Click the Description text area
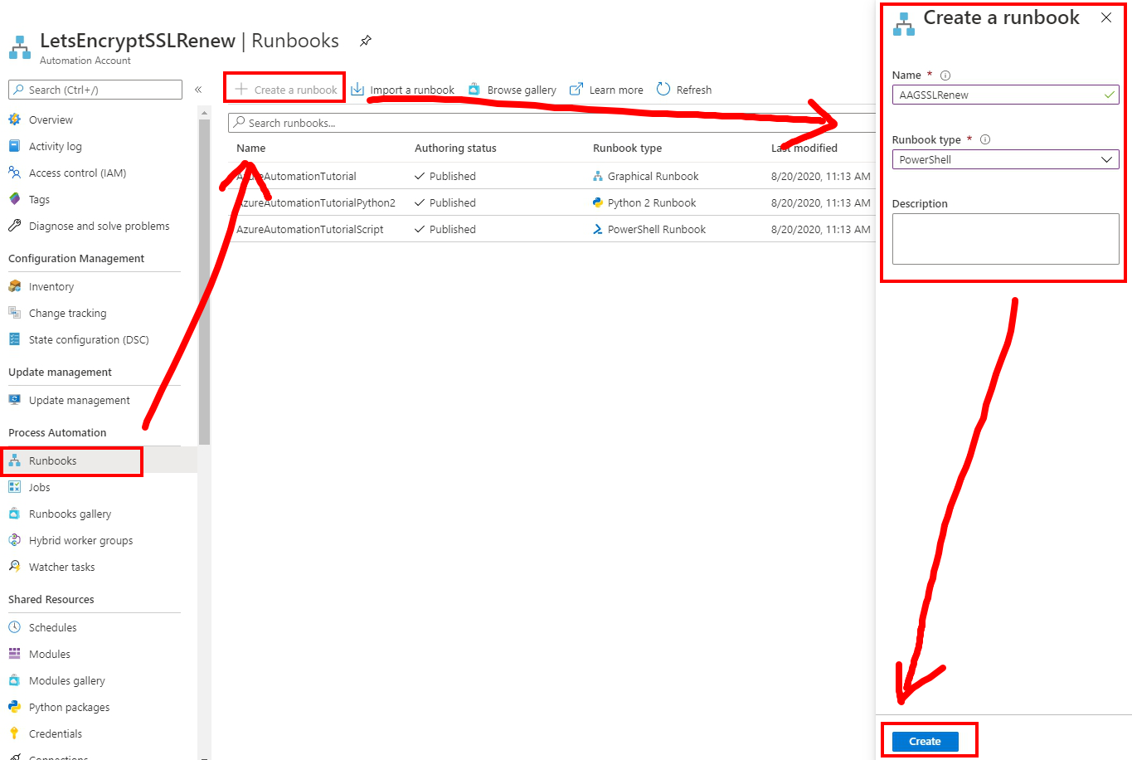The height and width of the screenshot is (760, 1132). click(1005, 239)
